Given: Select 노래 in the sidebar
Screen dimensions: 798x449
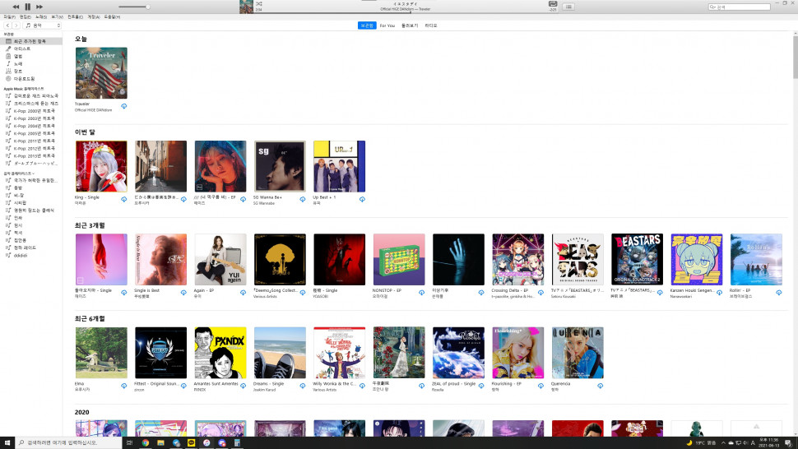Looking at the screenshot, I should (31, 64).
